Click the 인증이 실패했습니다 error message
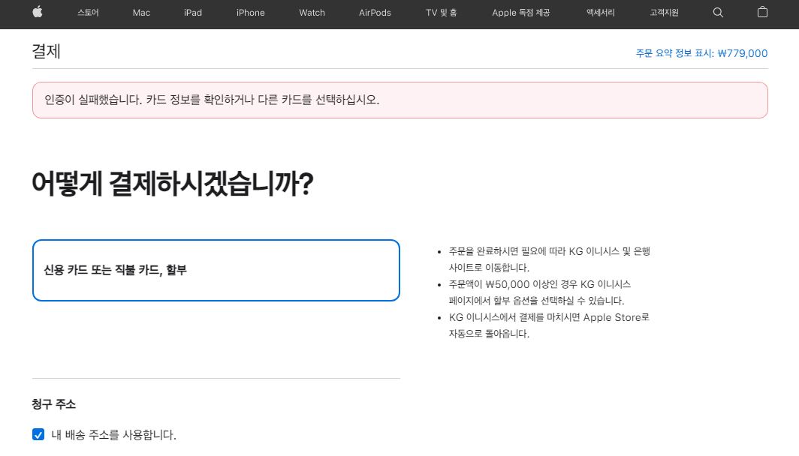The height and width of the screenshot is (456, 799). 400,100
